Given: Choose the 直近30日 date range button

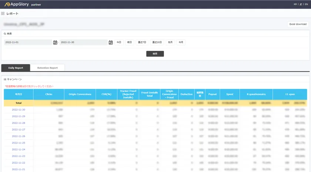Looking at the screenshot, I should tap(157, 42).
